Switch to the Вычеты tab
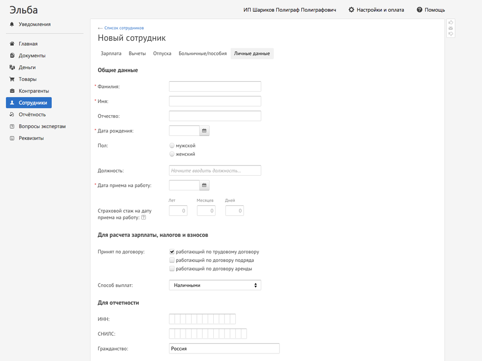Screen dimensions: 482x361 (137, 54)
